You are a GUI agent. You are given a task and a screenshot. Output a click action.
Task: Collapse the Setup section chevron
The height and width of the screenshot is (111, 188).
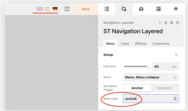pos(176,55)
